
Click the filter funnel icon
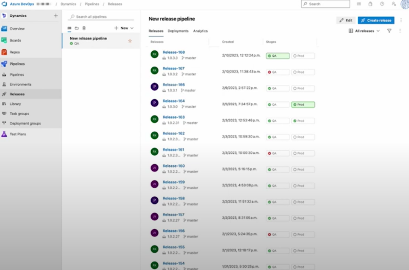coord(389,31)
